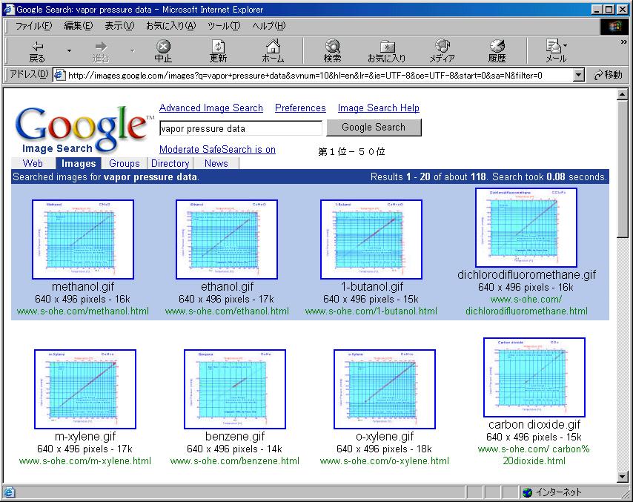This screenshot has height=502, width=633.
Task: Expand the Back button history dropdown
Action: pyautogui.click(x=70, y=50)
